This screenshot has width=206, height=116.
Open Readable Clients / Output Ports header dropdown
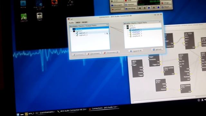pyautogui.click(x=107, y=24)
